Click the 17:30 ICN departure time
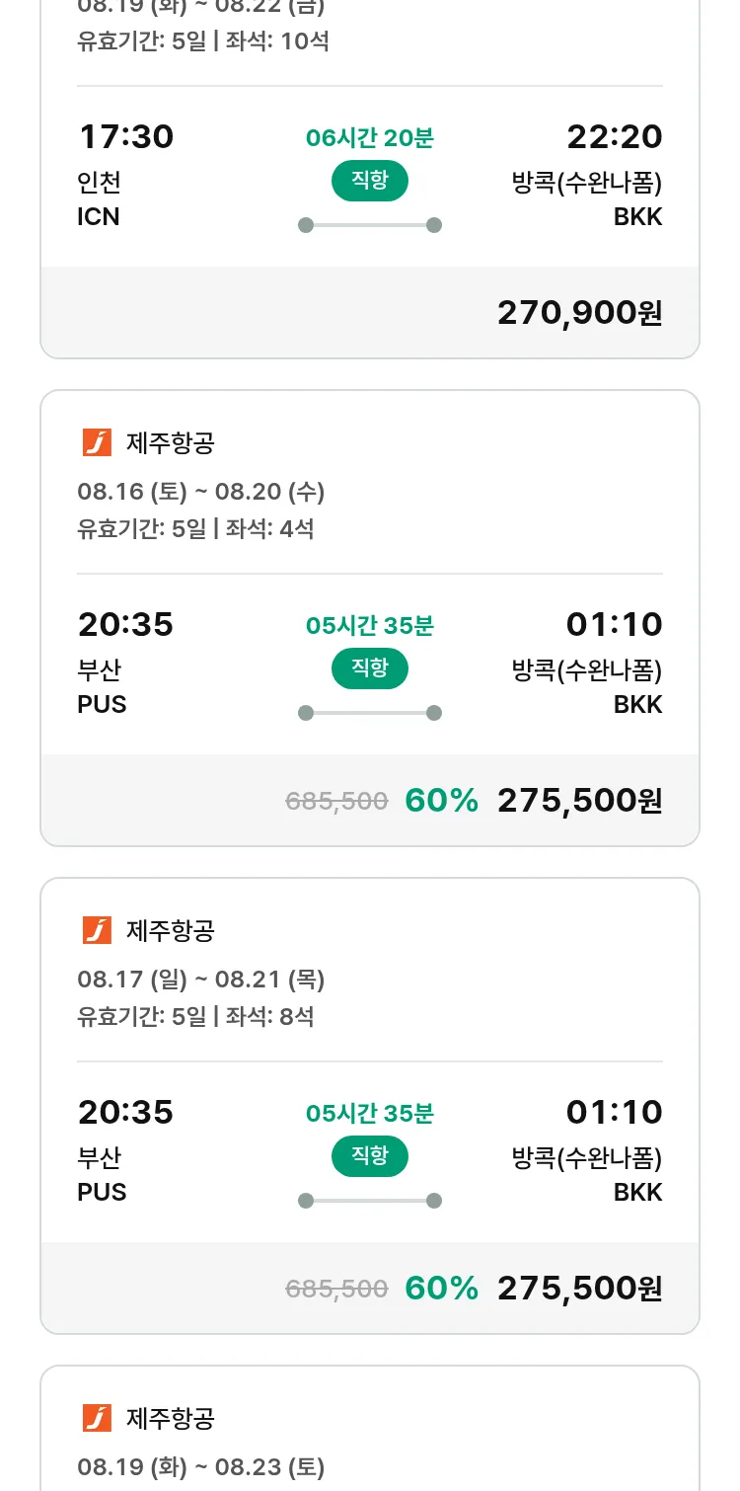Viewport: 740px width, 1491px height. click(125, 136)
